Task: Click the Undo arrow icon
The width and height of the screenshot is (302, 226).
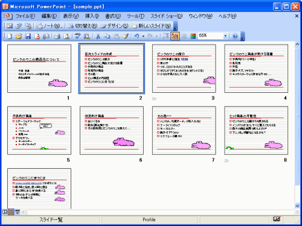Action: [137, 36]
